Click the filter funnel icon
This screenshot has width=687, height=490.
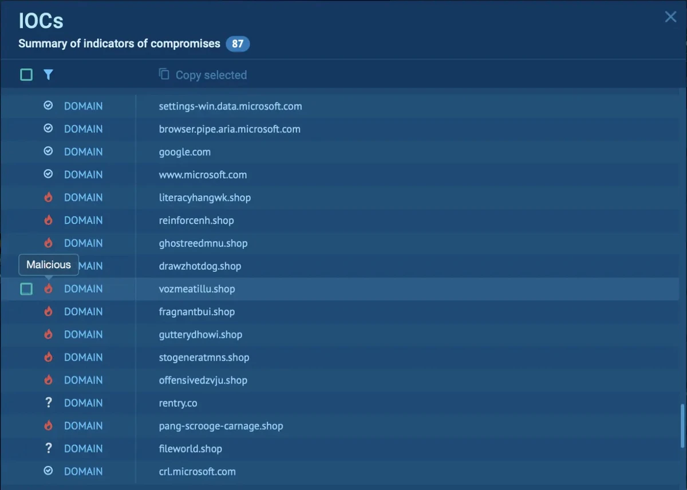click(x=48, y=74)
